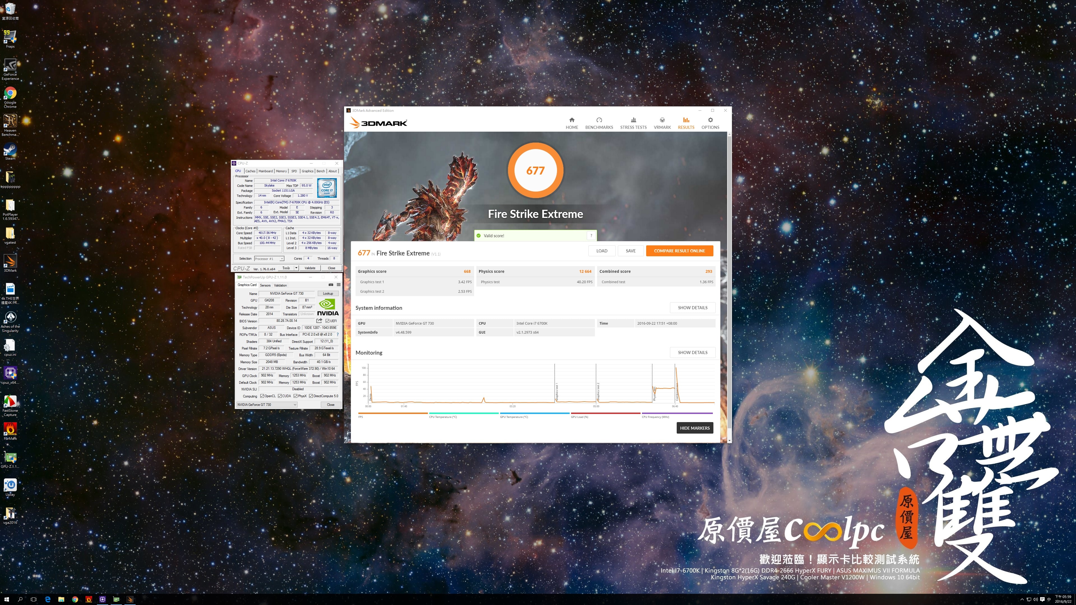Open 3DMark BENCHMARKS section

pyautogui.click(x=599, y=123)
